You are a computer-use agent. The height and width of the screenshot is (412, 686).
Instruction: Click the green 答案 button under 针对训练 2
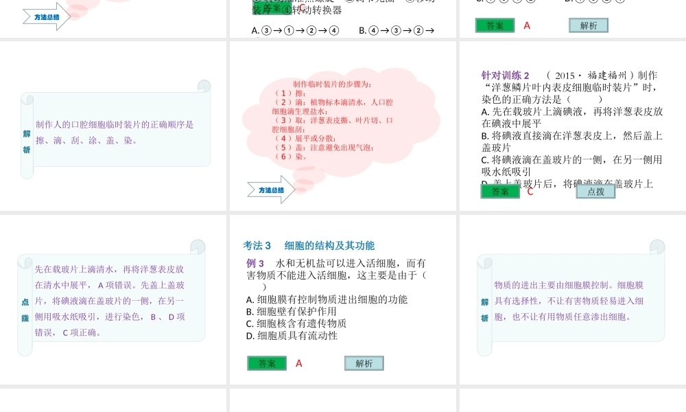pyautogui.click(x=500, y=192)
